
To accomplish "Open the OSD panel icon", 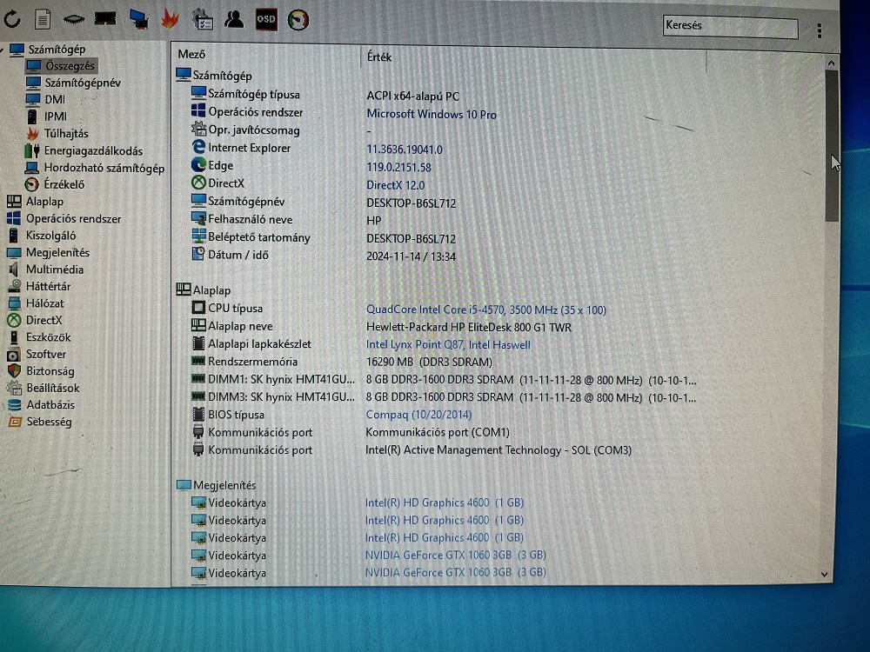I will click(265, 19).
